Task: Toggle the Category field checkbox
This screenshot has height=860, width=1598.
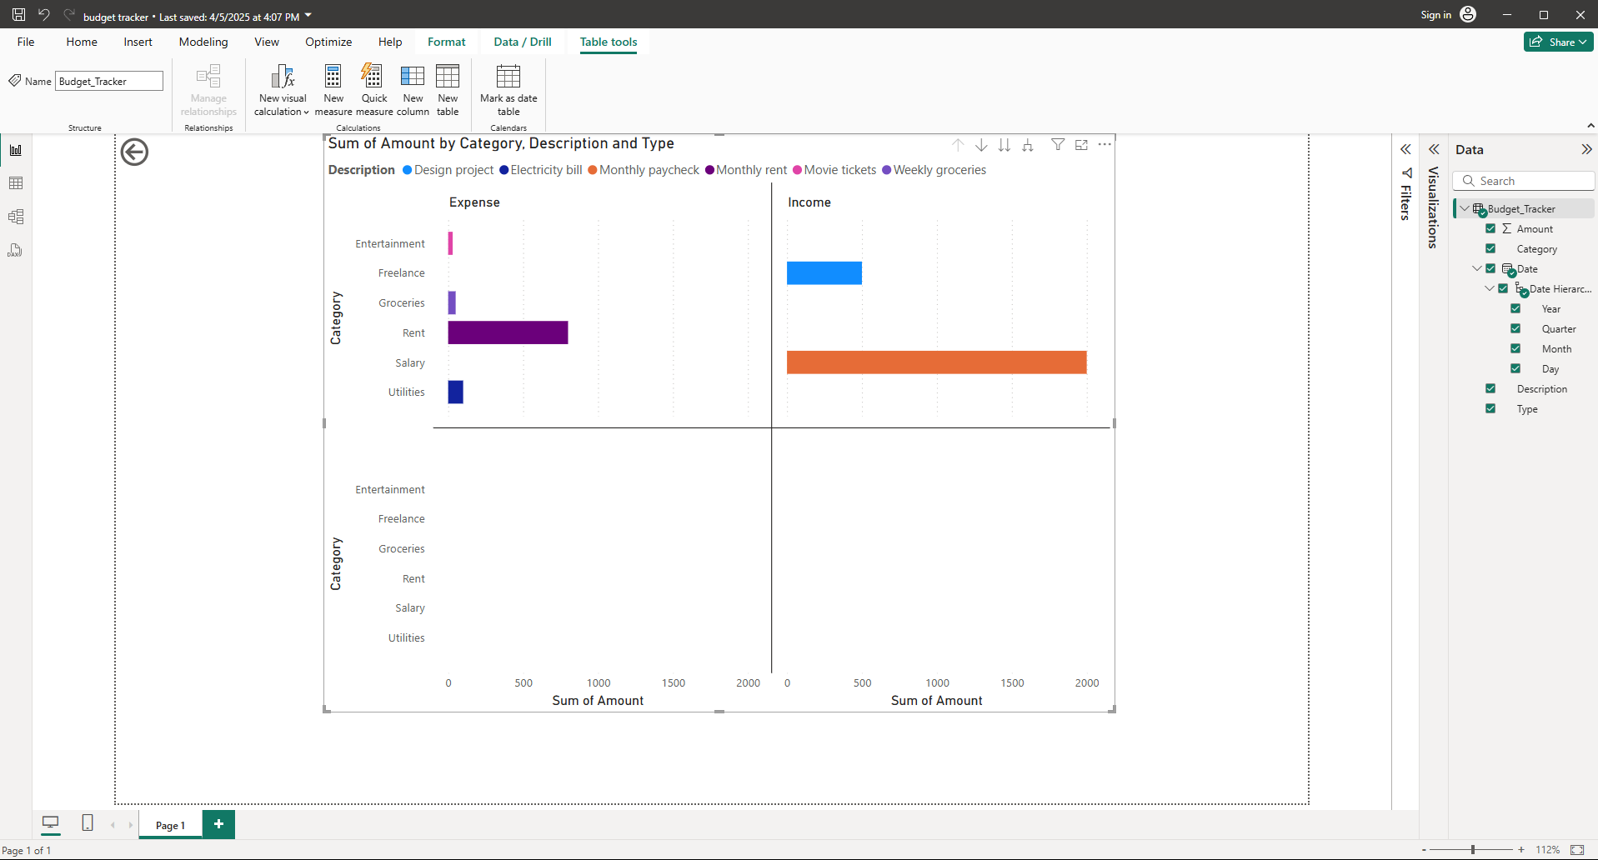Action: tap(1490, 248)
